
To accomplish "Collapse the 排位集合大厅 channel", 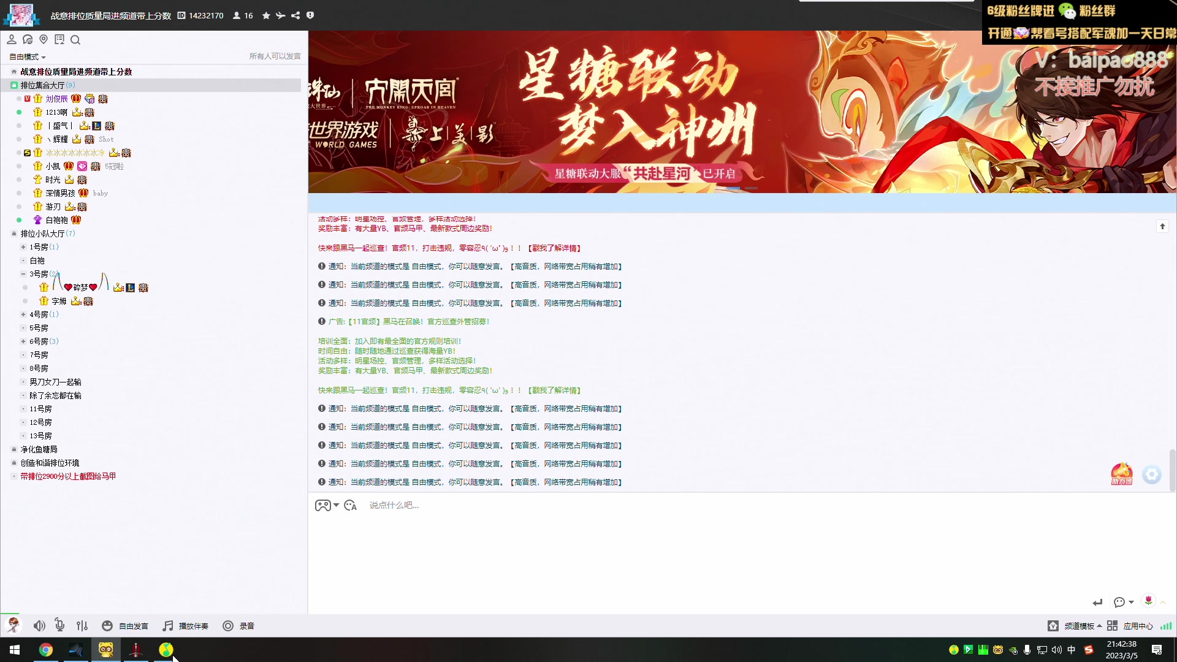I will [14, 85].
